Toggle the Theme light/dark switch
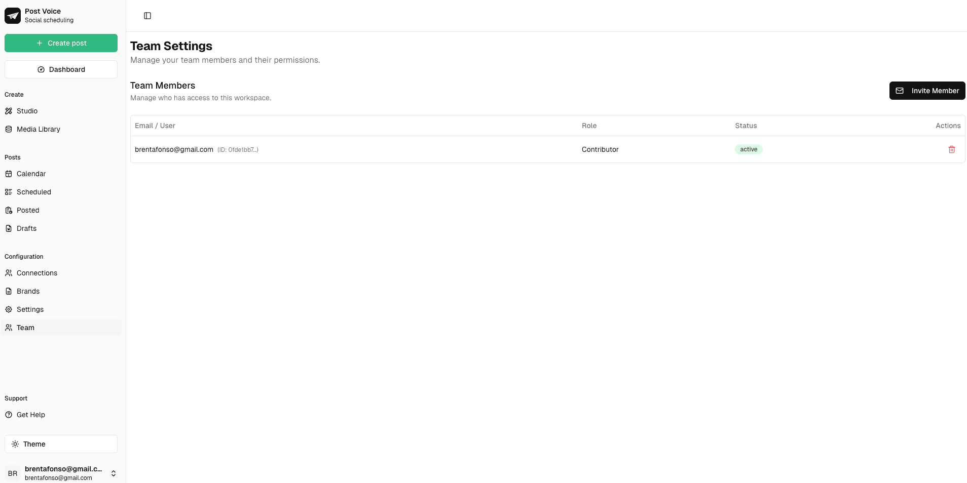Screen dimensions: 967x483 [61, 444]
